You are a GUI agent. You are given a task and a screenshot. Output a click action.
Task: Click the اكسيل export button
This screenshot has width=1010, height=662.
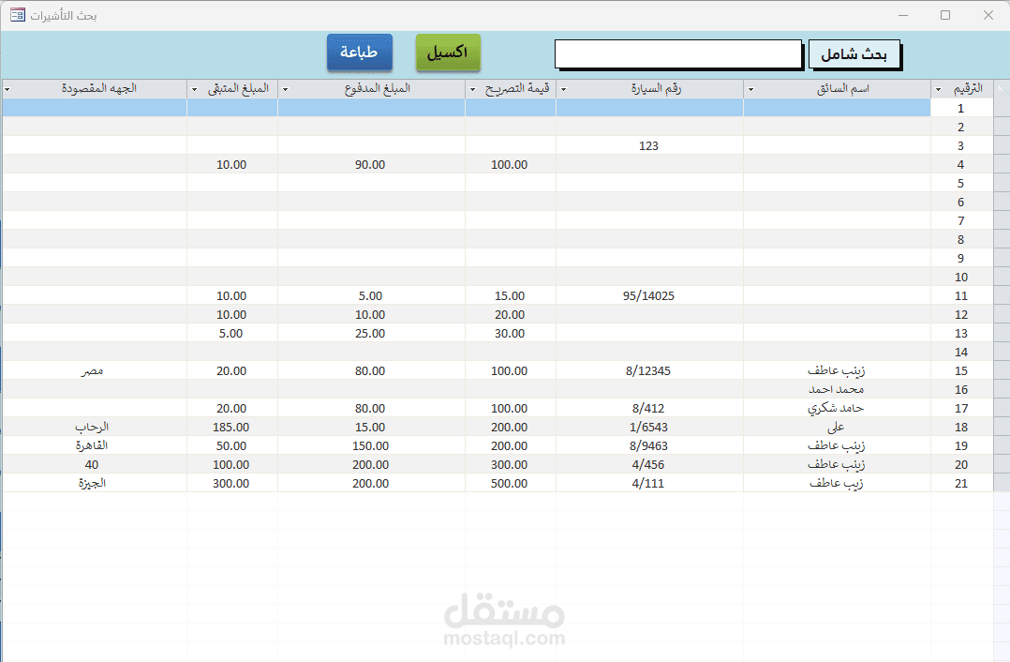448,53
